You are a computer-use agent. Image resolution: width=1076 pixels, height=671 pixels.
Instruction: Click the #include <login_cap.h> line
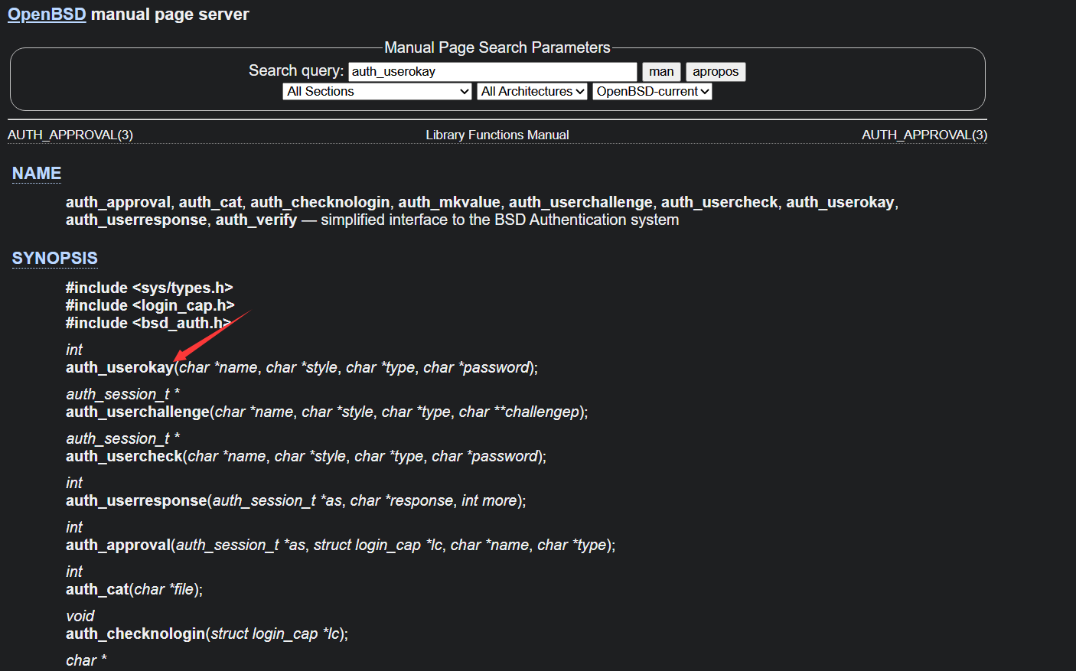(x=150, y=306)
